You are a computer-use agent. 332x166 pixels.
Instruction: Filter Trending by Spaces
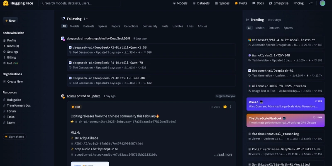click(288, 28)
